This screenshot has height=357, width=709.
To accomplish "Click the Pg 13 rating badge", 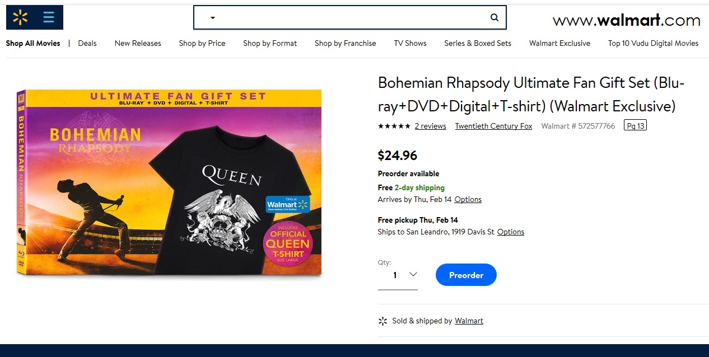I will pyautogui.click(x=635, y=125).
